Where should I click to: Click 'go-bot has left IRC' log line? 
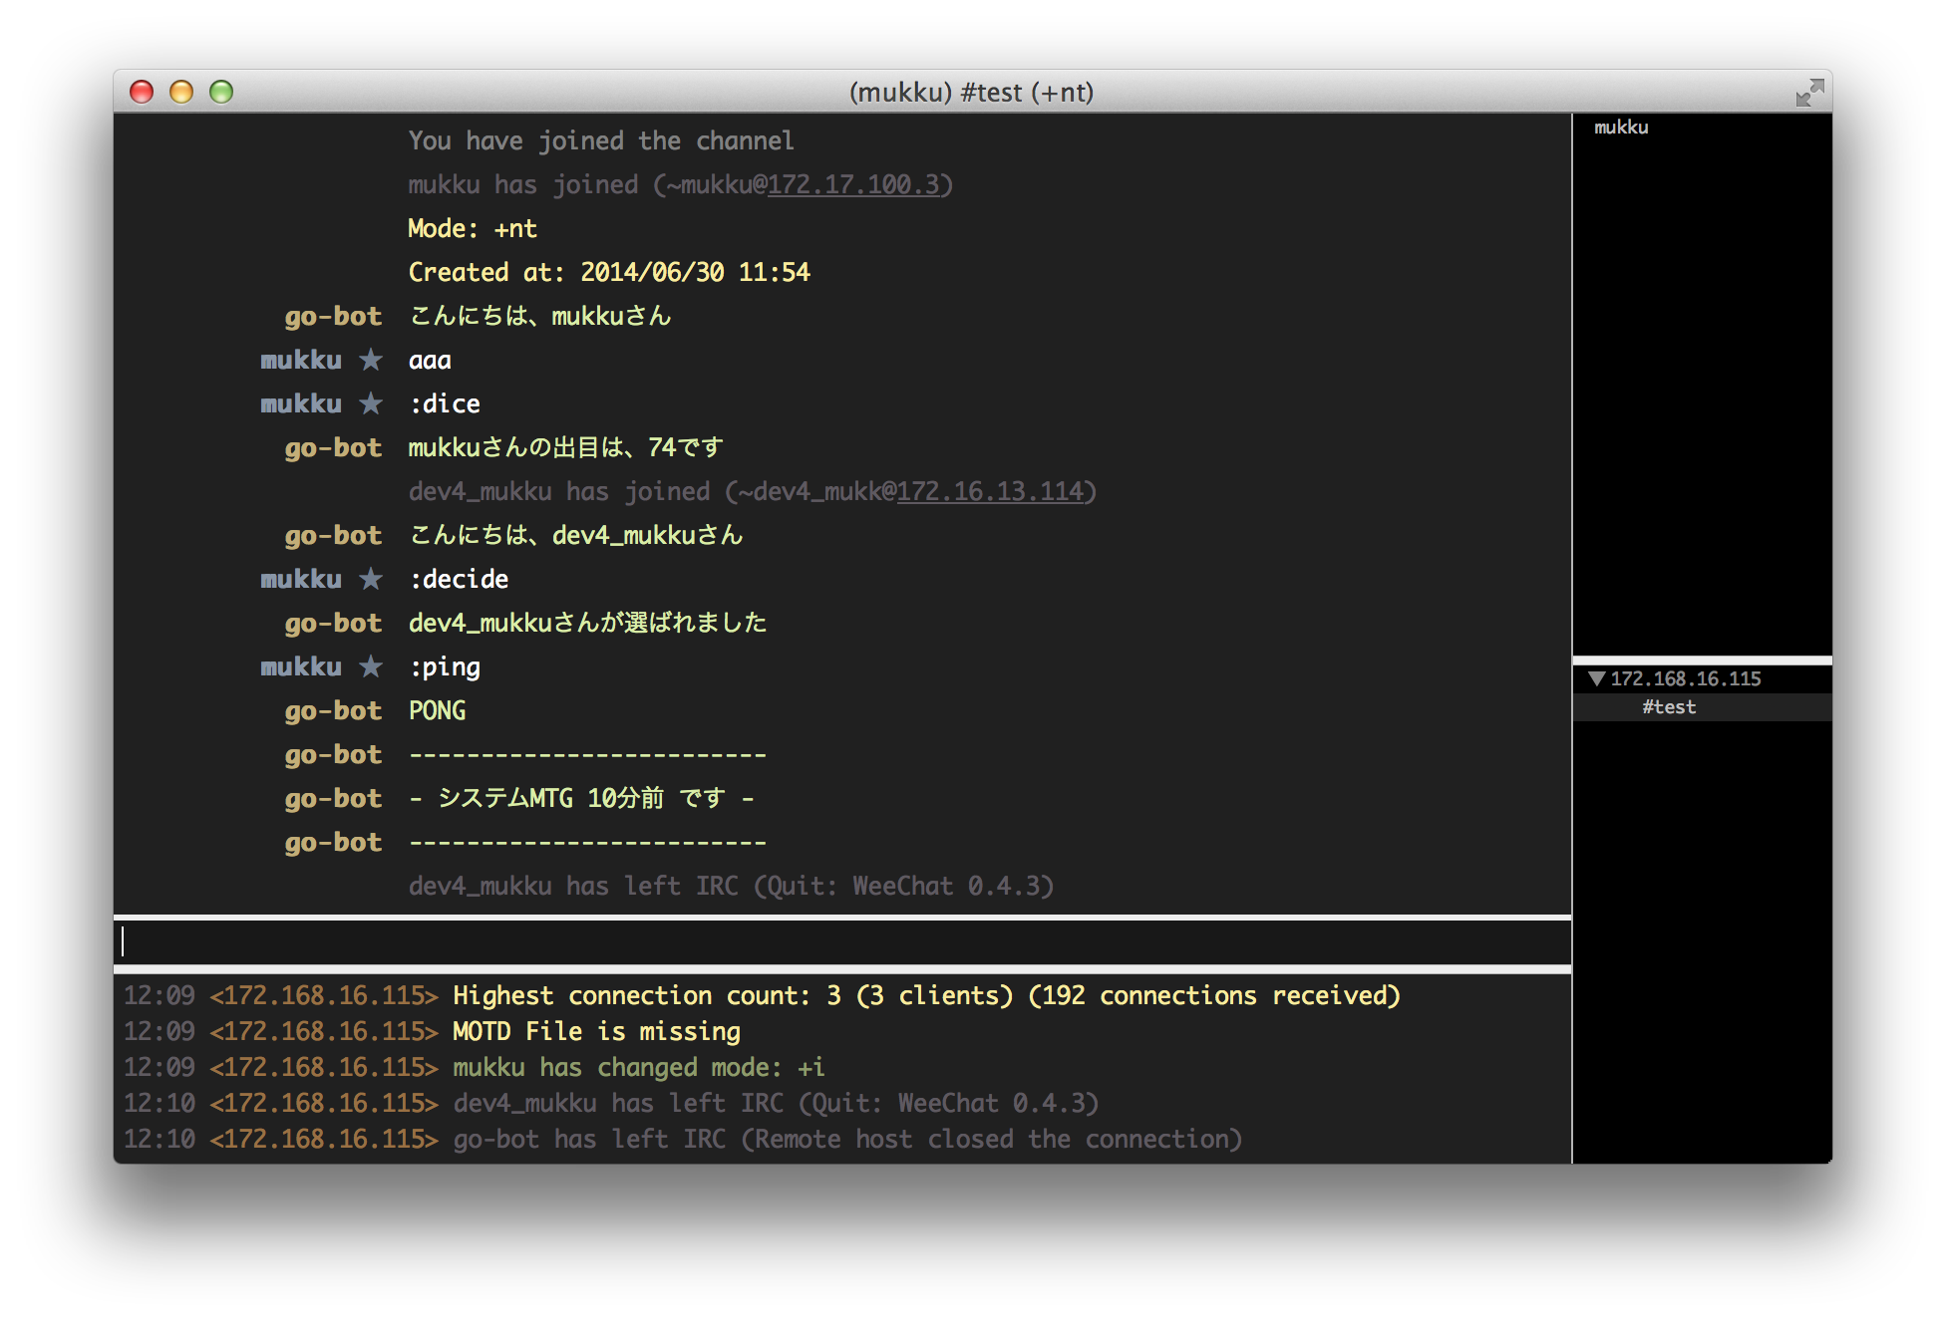click(847, 1139)
